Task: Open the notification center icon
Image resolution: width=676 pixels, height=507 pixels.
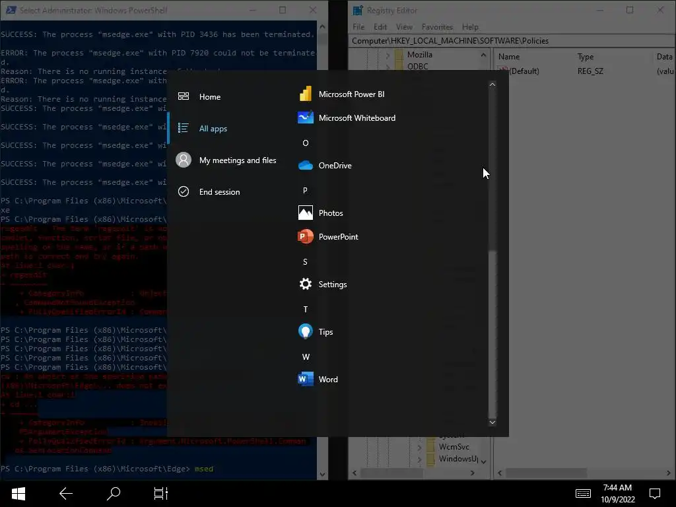Action: tap(655, 494)
